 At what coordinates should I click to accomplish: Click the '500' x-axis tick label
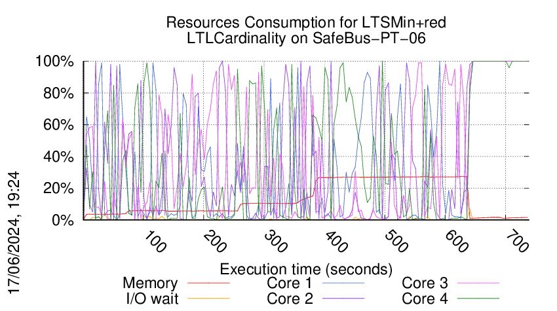pyautogui.click(x=397, y=242)
